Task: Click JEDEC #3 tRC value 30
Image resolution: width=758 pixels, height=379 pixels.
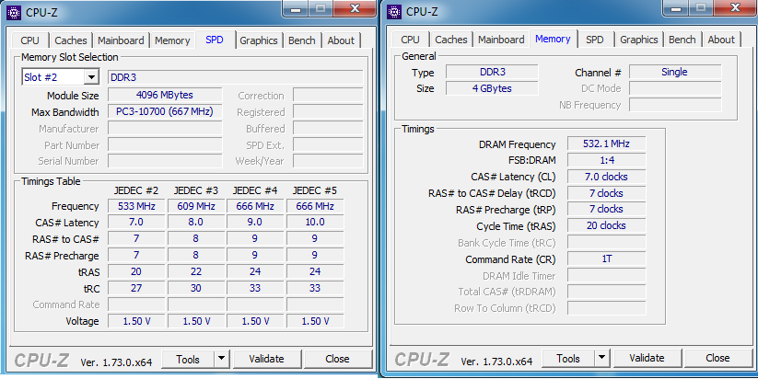Action: tap(196, 288)
